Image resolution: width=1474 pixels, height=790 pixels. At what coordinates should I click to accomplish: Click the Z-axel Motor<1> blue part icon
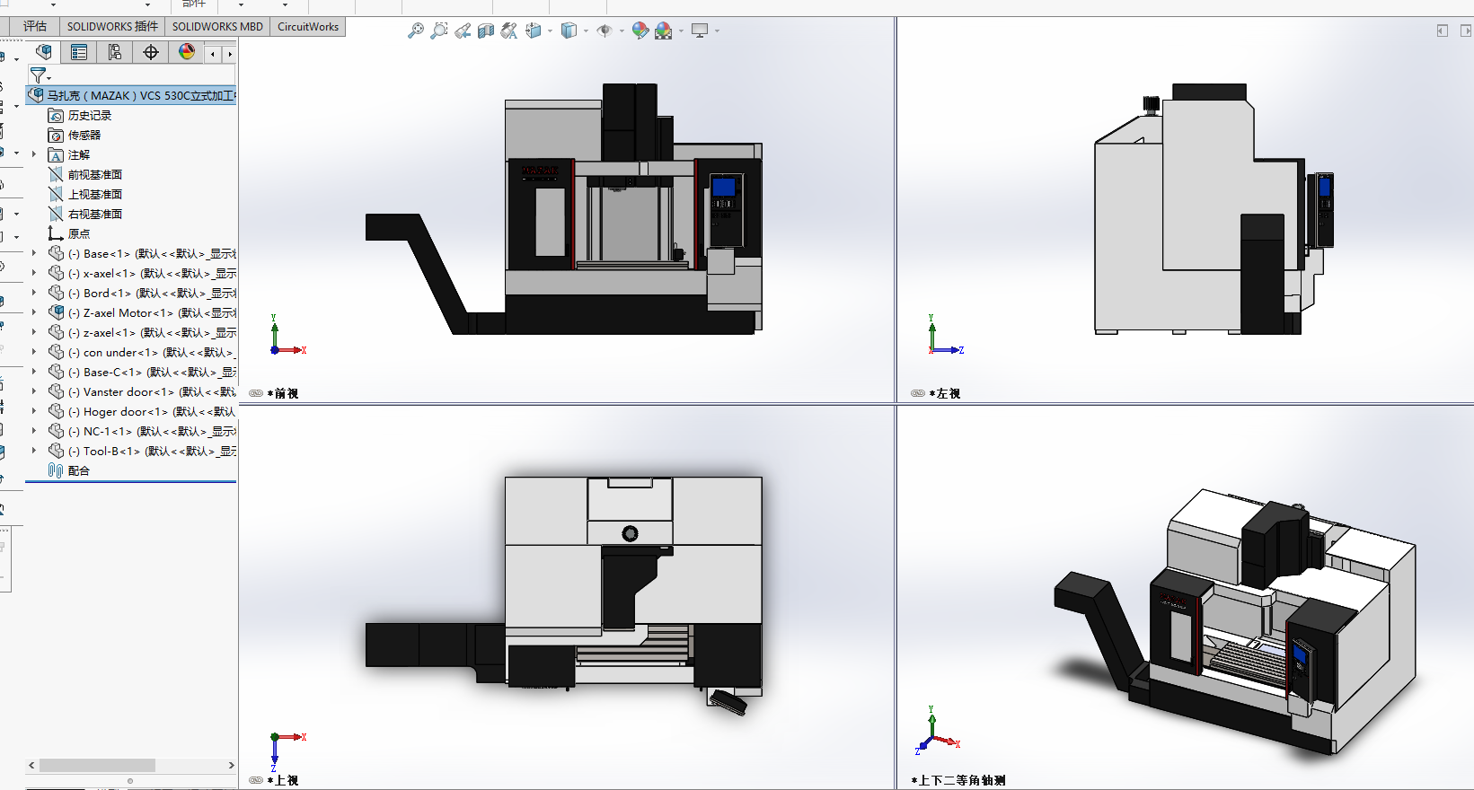56,312
